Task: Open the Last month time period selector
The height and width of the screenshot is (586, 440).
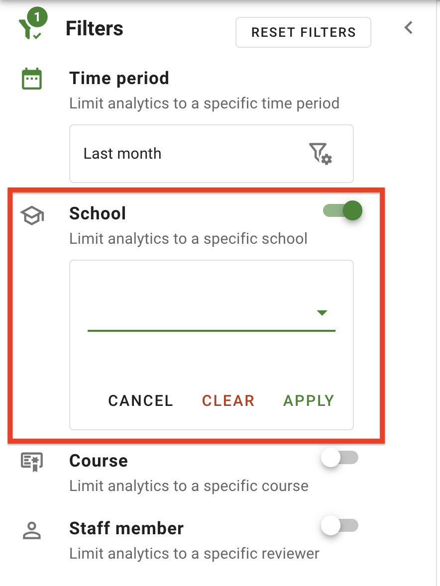Action: pos(211,154)
